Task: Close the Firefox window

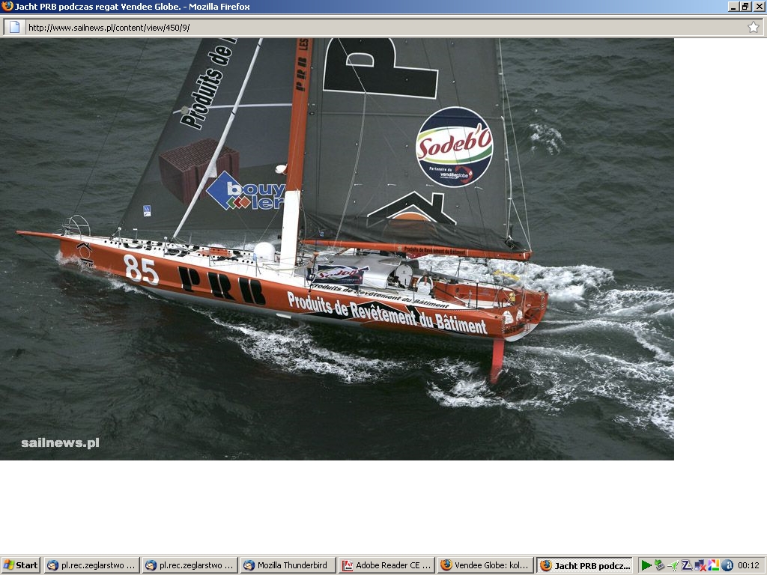Action: (x=760, y=6)
